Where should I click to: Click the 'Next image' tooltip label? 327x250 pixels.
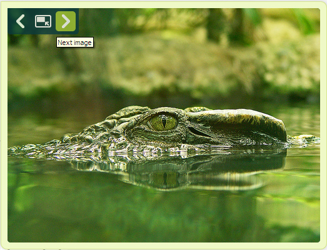[x=75, y=42]
